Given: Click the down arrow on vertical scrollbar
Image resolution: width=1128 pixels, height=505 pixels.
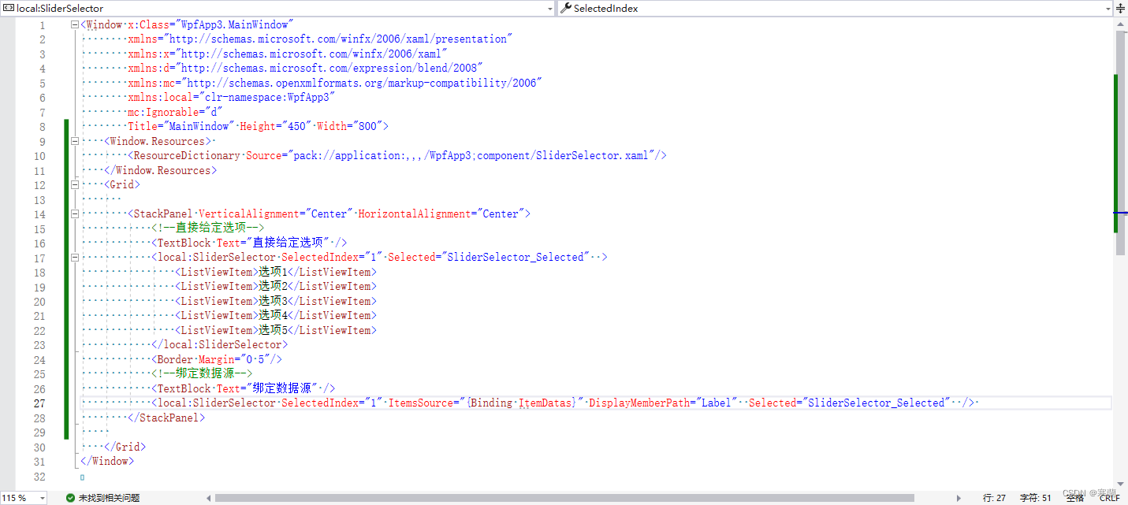Looking at the screenshot, I should [x=1121, y=482].
